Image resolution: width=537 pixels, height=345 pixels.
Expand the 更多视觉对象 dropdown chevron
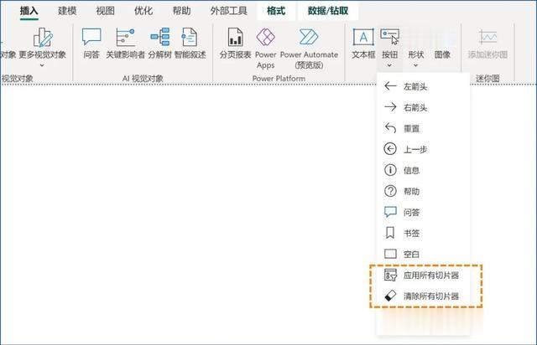point(42,65)
